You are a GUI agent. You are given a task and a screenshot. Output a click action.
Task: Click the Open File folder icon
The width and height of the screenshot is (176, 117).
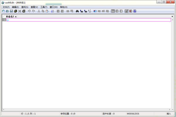pos(7,11)
